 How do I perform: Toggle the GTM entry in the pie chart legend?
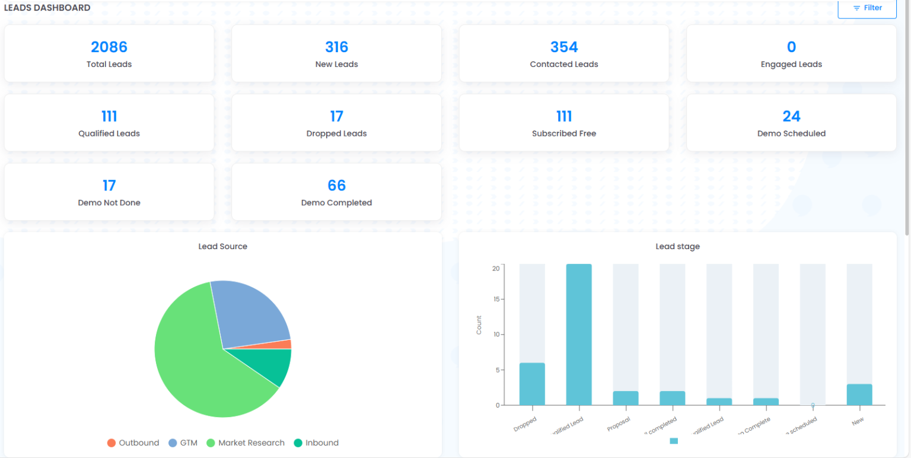[x=183, y=443]
